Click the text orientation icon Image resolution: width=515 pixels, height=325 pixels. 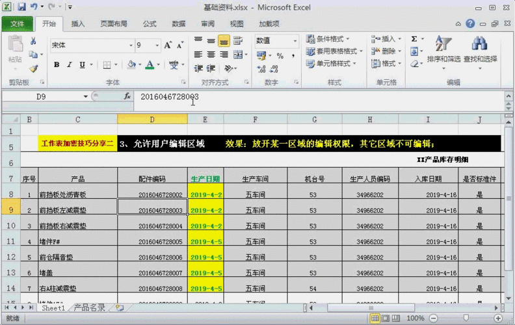pos(229,68)
